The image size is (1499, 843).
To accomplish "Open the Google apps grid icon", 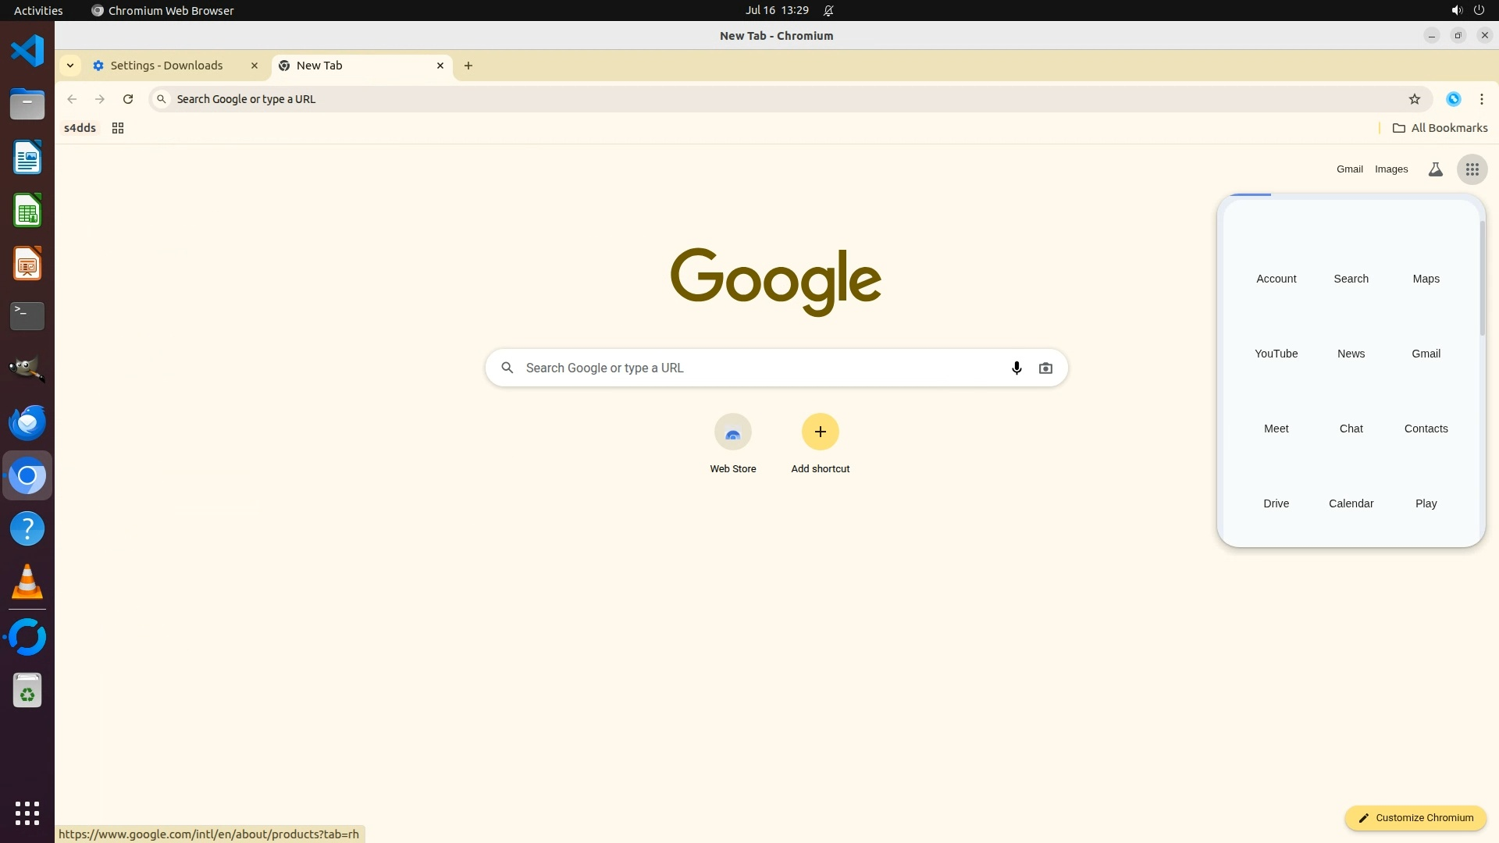I will click(1472, 169).
